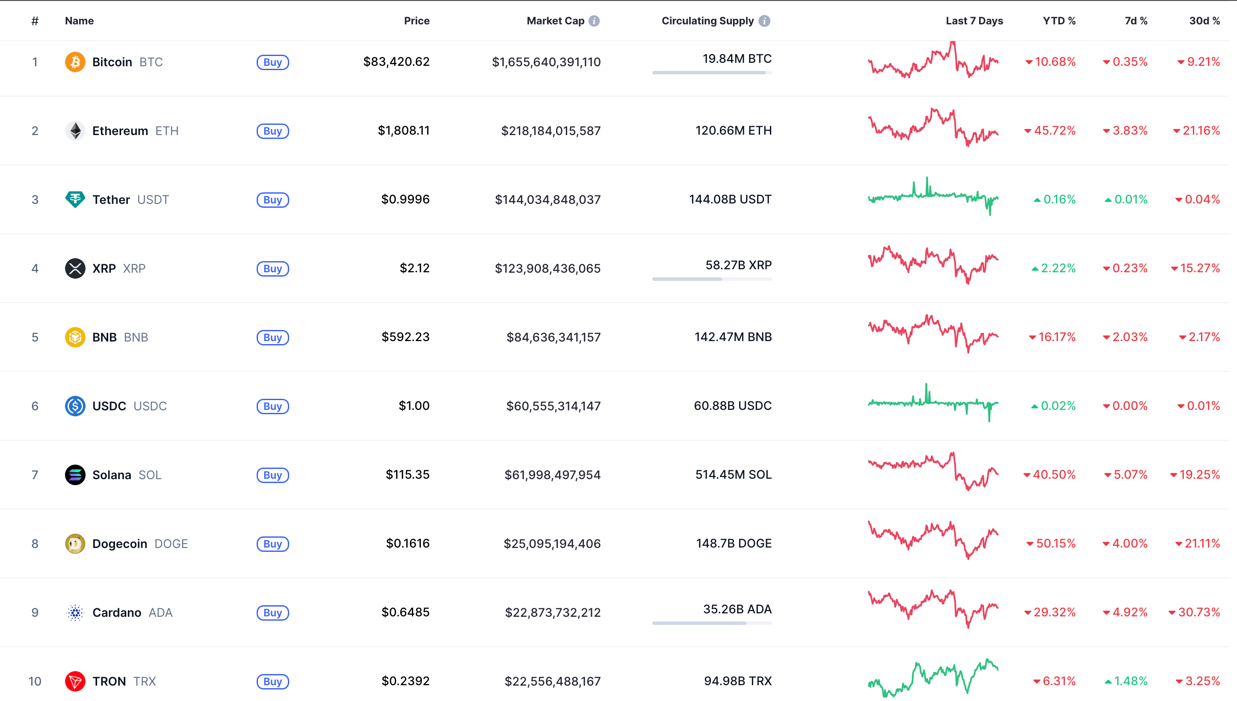1237x701 pixels.
Task: Open the Bitcoin BTC name link
Action: (x=127, y=62)
